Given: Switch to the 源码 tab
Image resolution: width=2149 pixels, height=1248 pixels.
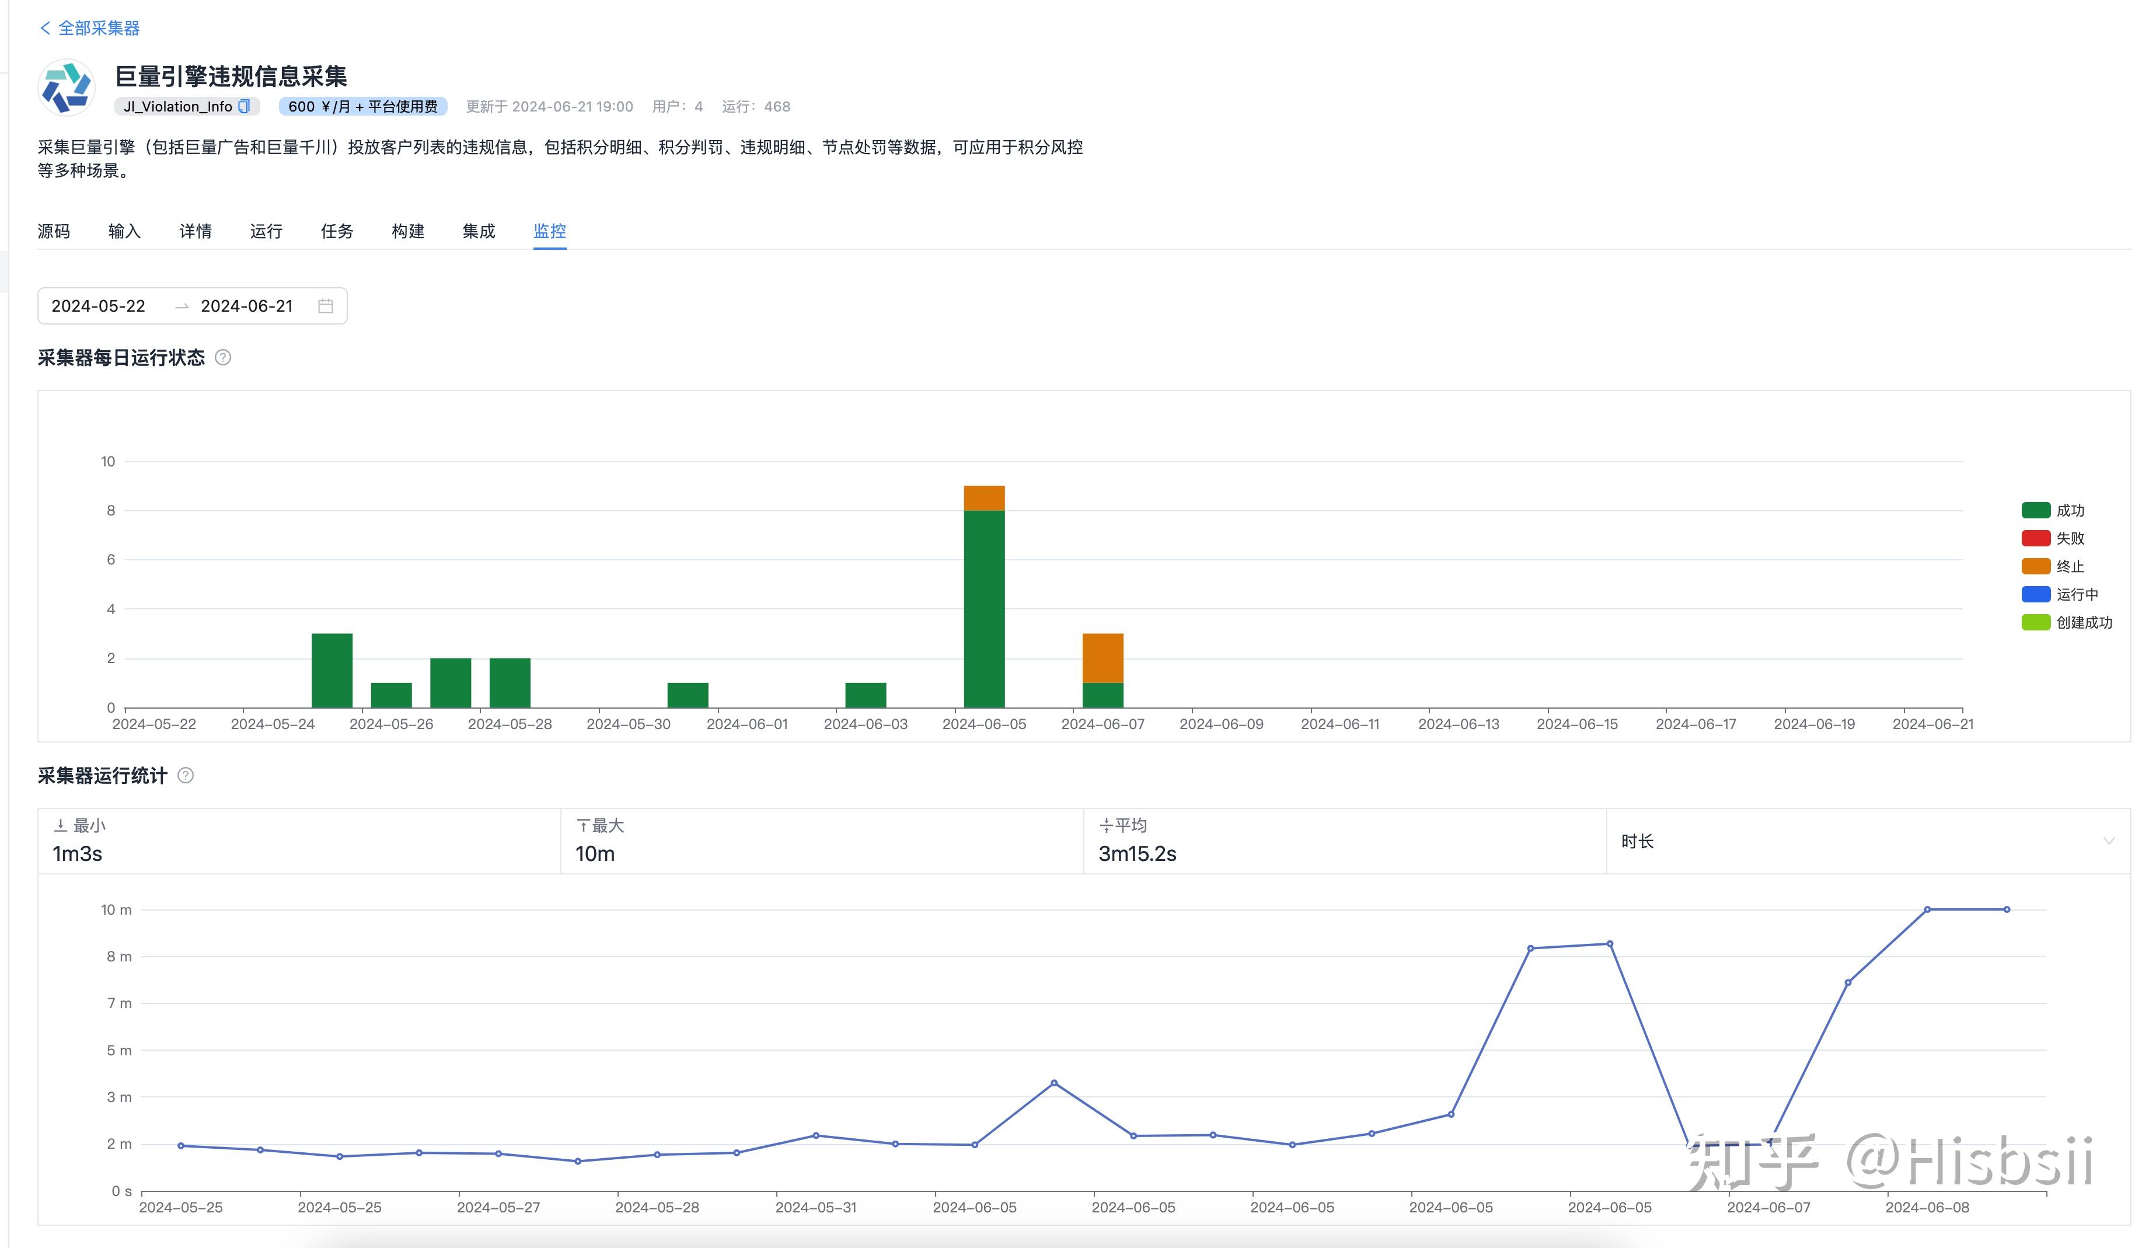Looking at the screenshot, I should [54, 231].
